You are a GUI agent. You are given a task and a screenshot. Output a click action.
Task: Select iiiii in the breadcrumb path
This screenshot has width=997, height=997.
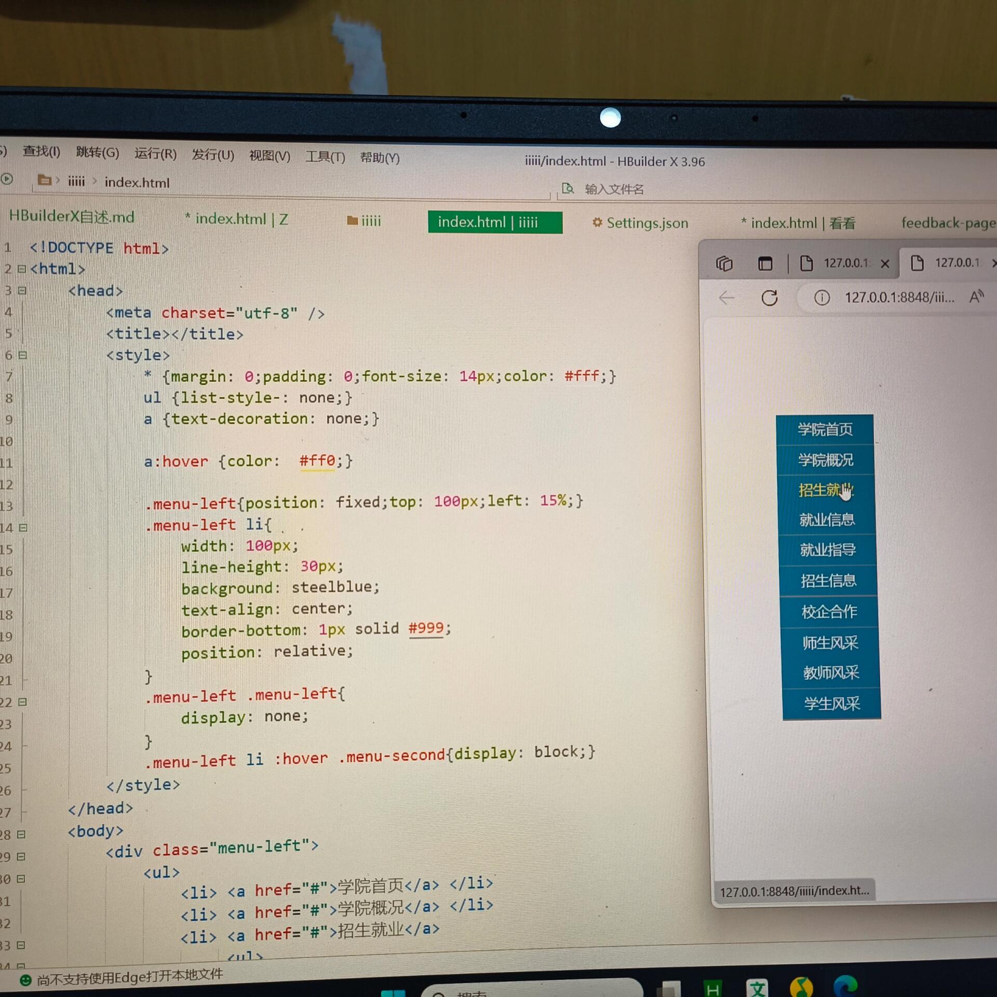(x=76, y=182)
